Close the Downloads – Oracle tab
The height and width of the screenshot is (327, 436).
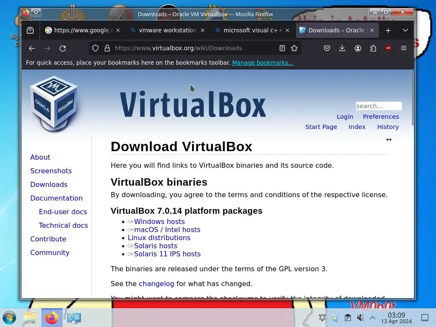pos(372,30)
